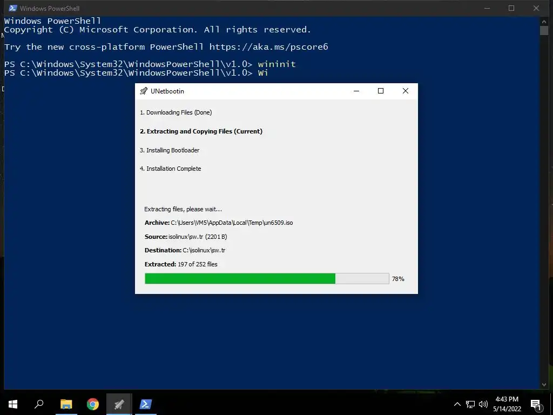
Task: Click step '4. Installation Complete'
Action: coord(170,169)
